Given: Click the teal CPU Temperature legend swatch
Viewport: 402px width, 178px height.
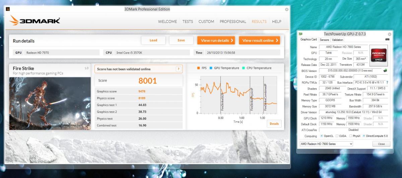Looking at the screenshot, I should coord(244,68).
